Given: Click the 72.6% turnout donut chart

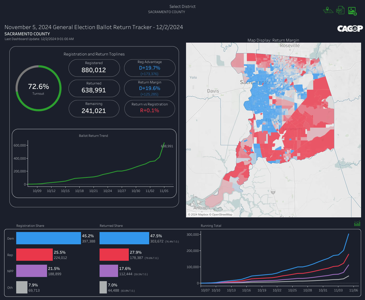Looking at the screenshot, I should [x=38, y=88].
